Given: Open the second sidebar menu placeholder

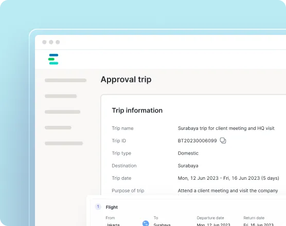Looking at the screenshot, I should [61, 96].
